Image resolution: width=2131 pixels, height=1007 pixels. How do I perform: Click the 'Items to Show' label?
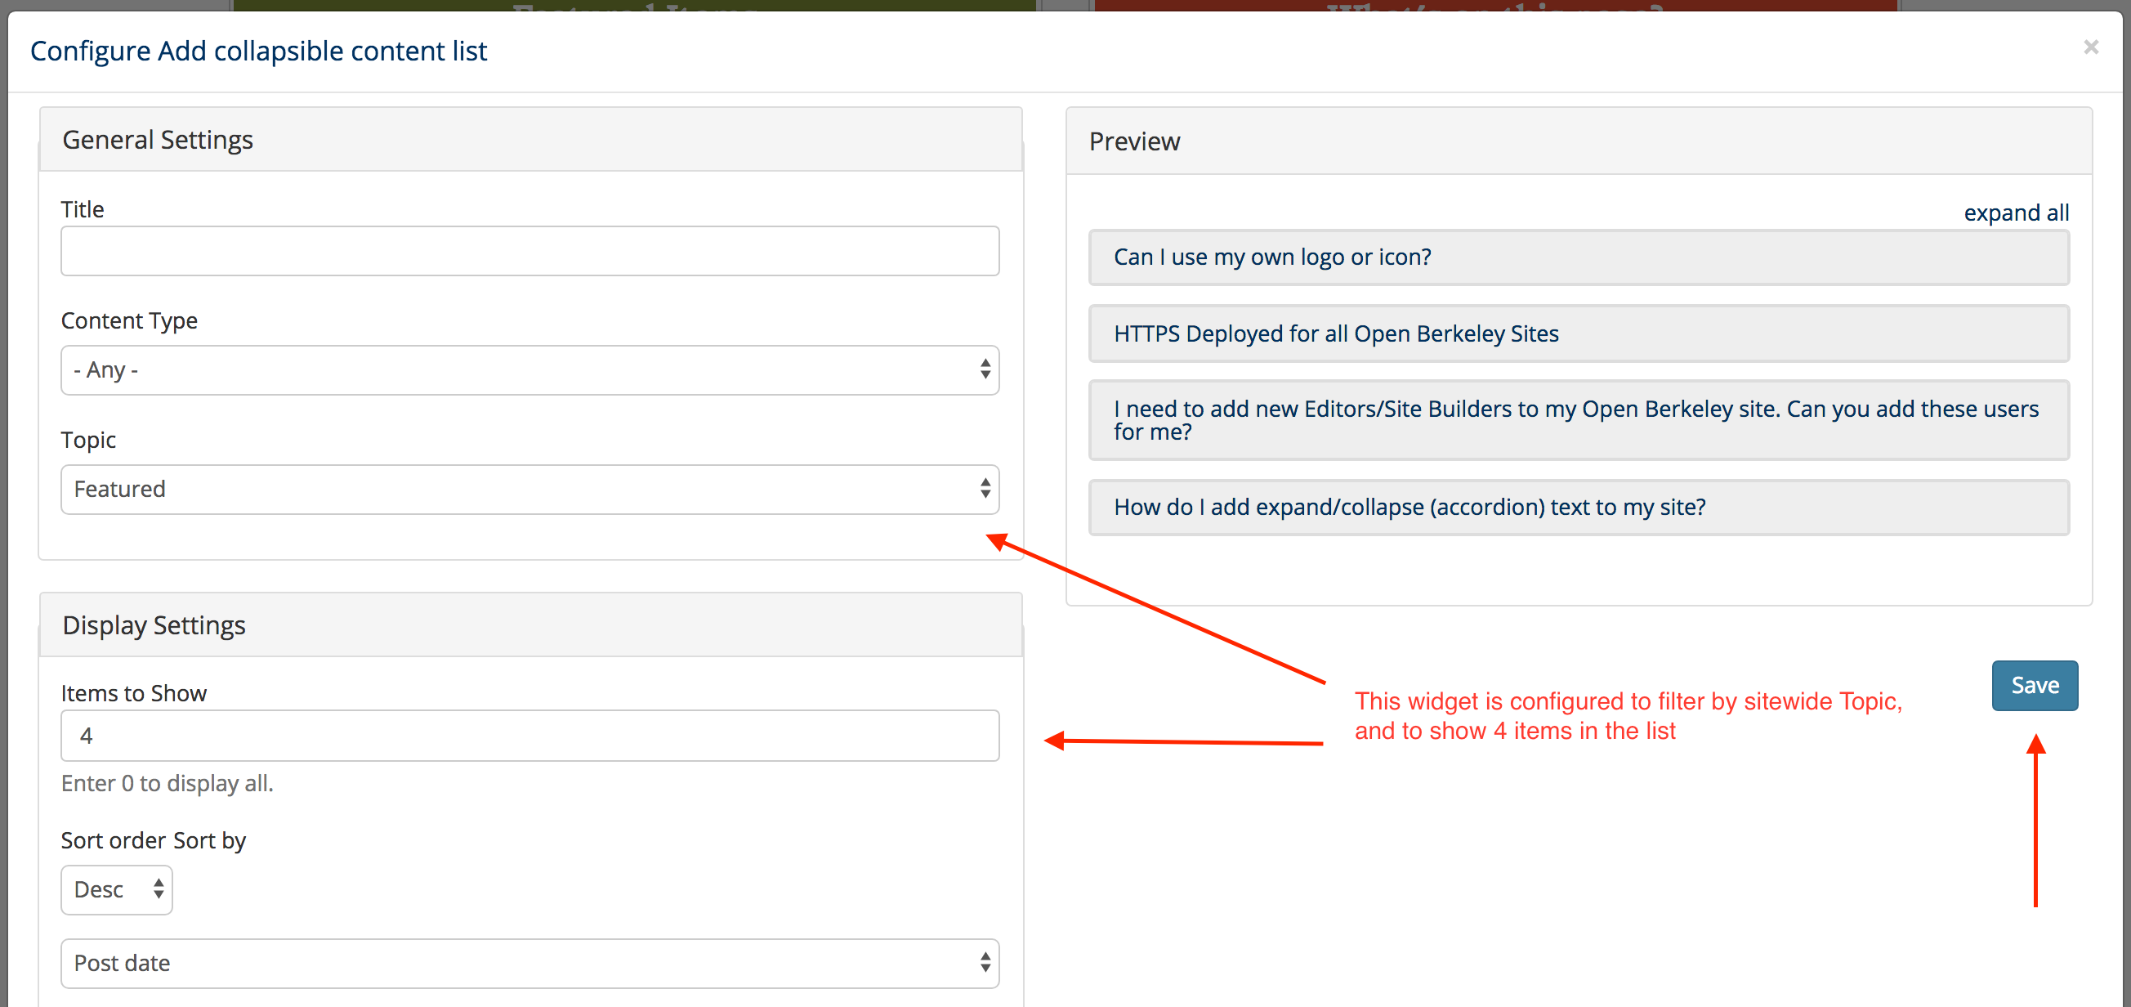click(x=134, y=692)
